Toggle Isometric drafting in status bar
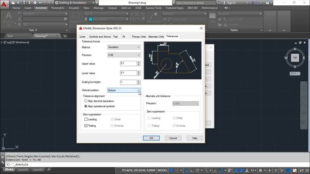Viewport: 310px width, 174px height. (206, 170)
